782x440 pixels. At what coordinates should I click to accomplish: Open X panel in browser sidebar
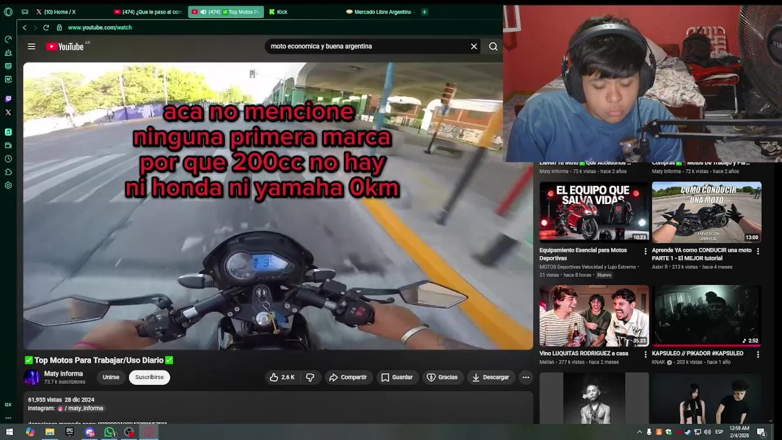[x=8, y=112]
